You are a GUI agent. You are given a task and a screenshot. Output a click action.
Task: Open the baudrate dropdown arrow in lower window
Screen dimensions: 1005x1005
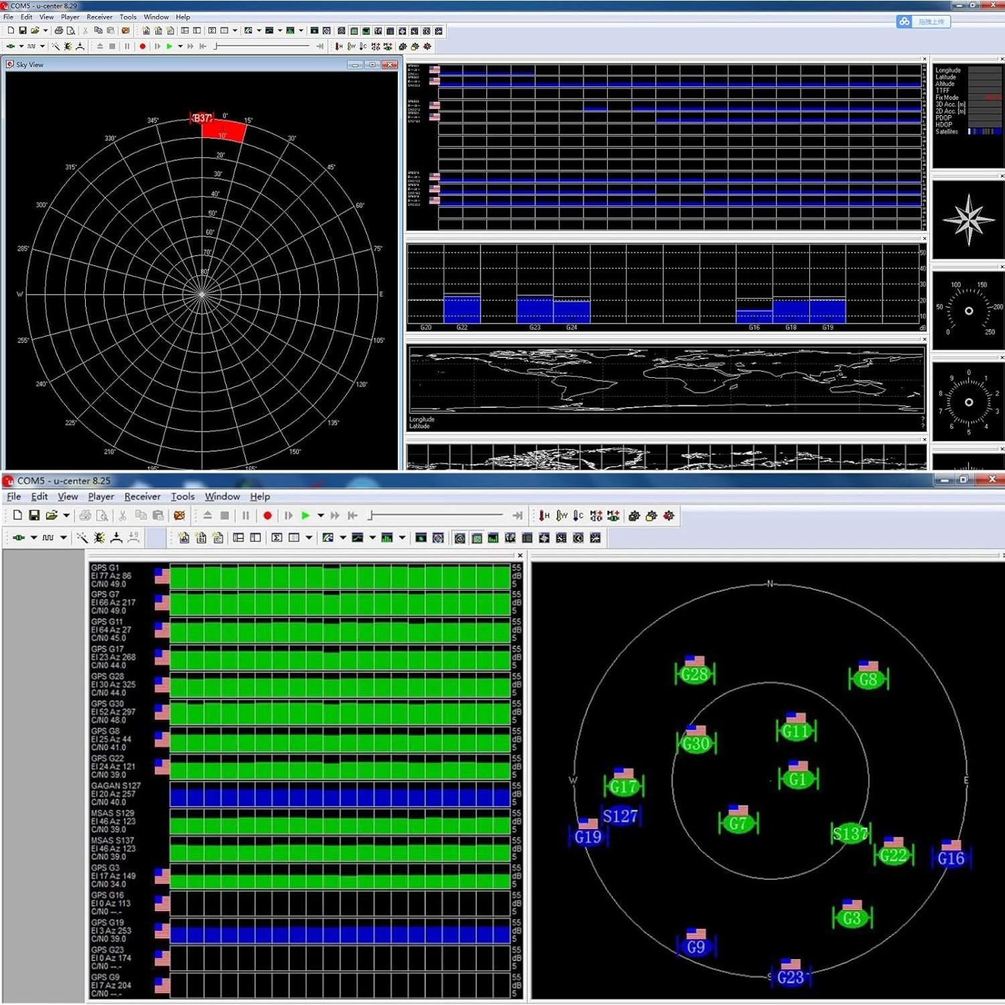64,538
